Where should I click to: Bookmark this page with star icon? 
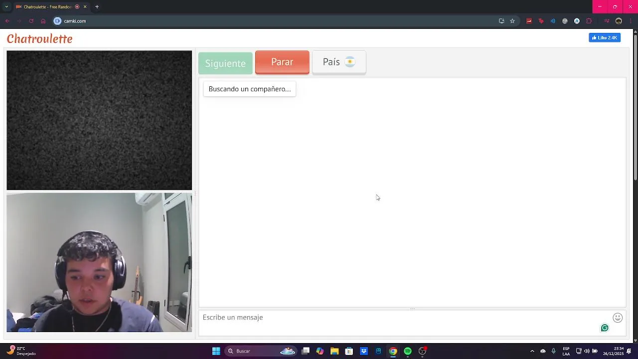point(512,21)
